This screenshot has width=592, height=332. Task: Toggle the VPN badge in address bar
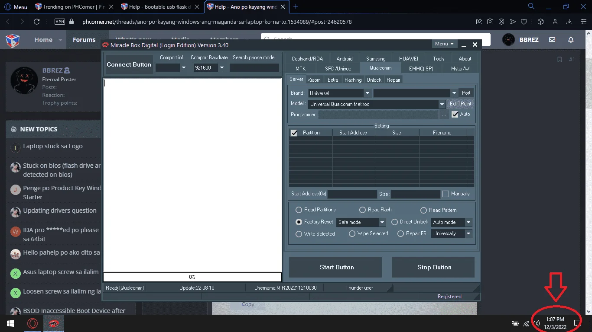point(60,22)
